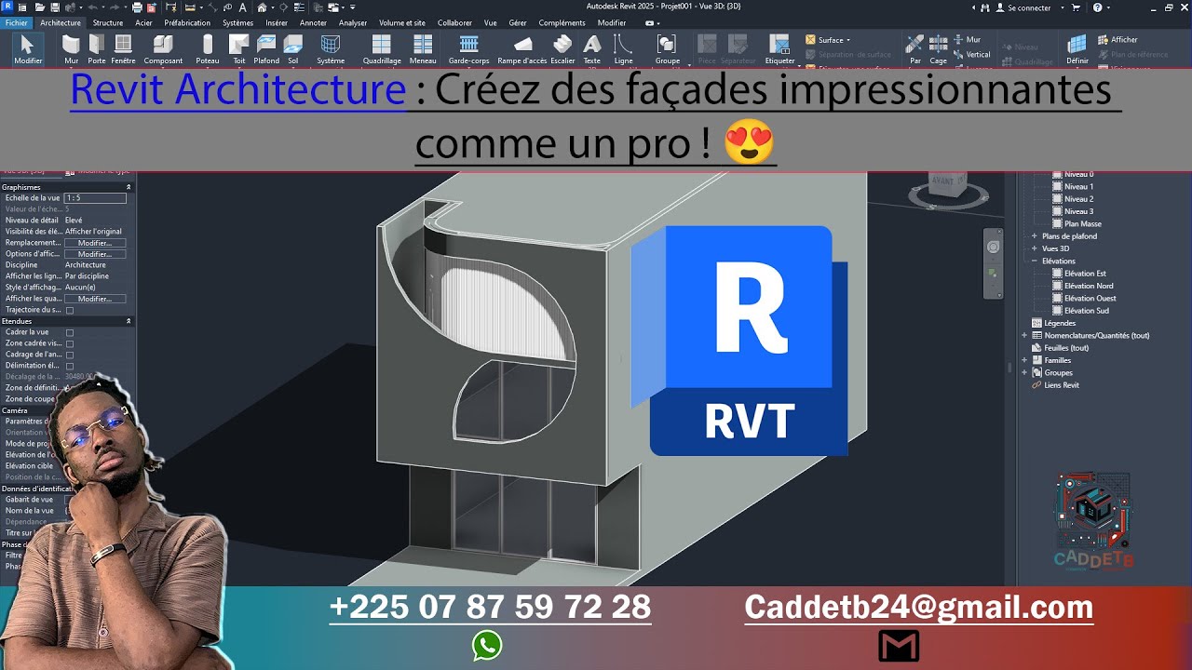Select the Fenêtre window tool
1192x670 pixels.
pos(123,48)
